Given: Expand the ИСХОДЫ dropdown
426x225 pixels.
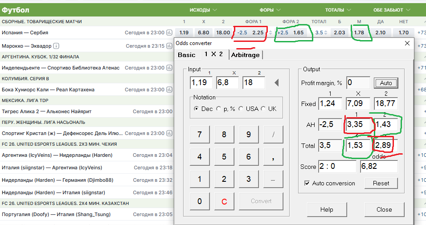Looking at the screenshot, I should [203, 10].
